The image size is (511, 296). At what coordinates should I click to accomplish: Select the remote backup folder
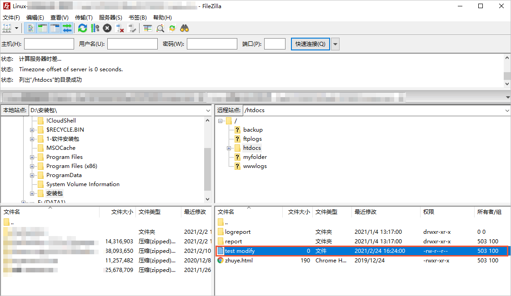pos(253,129)
